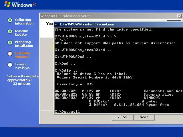Click the Preparing installation step bullet

[10, 43]
